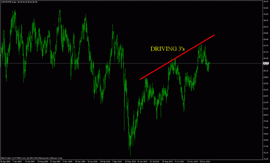Image resolution: width=270 pixels, height=163 pixels.
Task: Click the 79.30 price level on the axis
Action: point(266,128)
